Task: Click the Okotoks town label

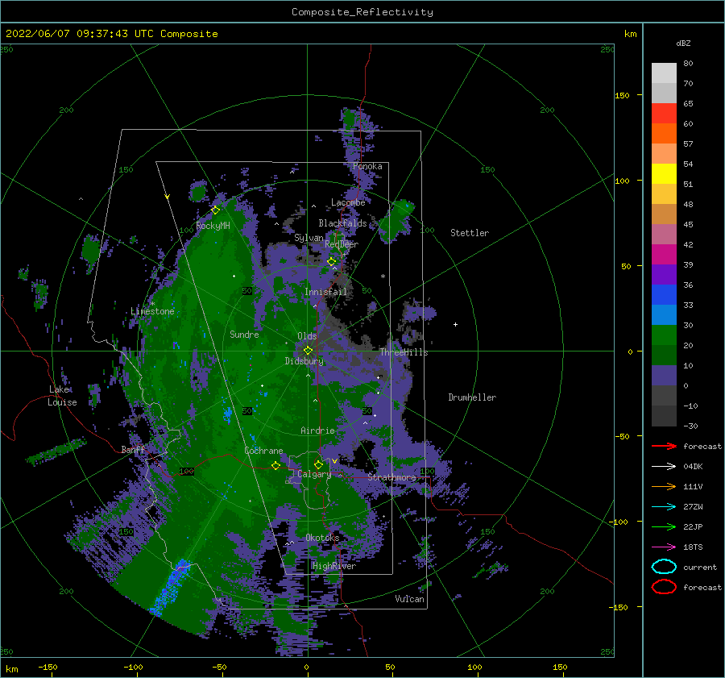Action: point(322,537)
